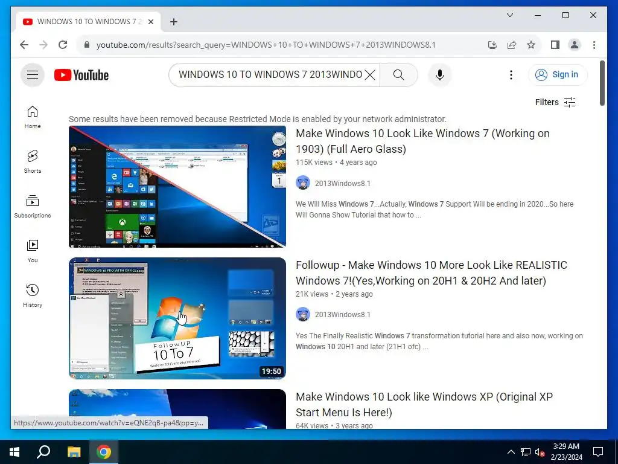
Task: Open YouTube settings three-dot menu
Action: pos(511,75)
